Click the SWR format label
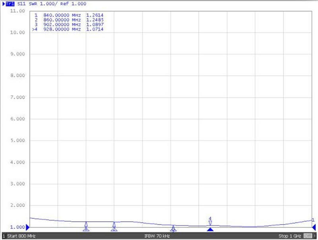The image size is (318, 240). click(x=33, y=4)
